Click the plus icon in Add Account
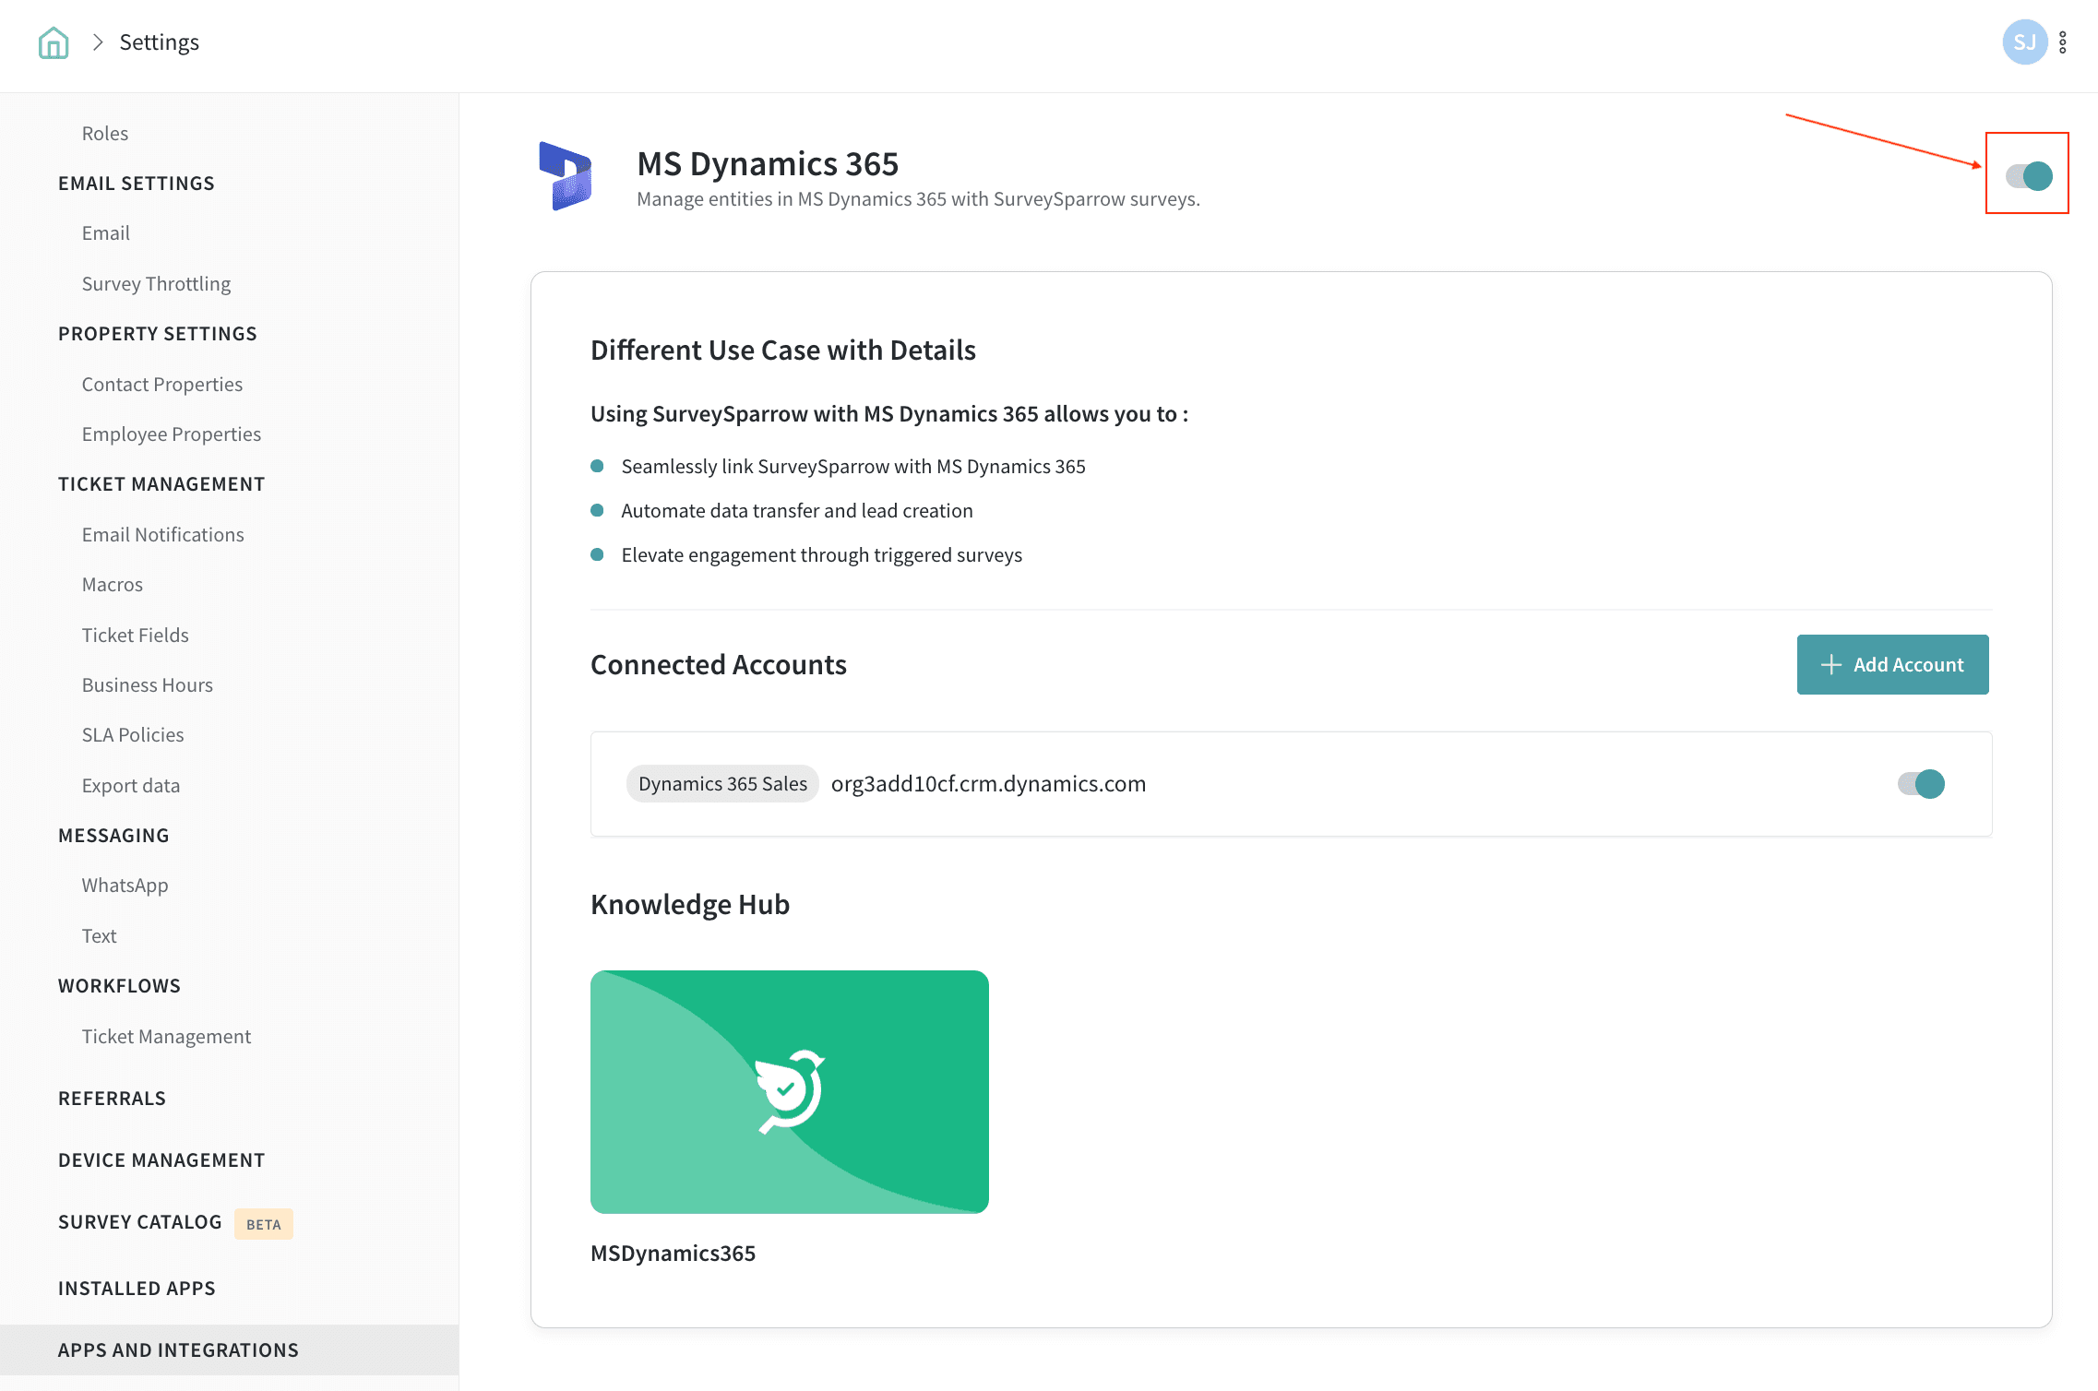Image resolution: width=2098 pixels, height=1391 pixels. tap(1830, 664)
